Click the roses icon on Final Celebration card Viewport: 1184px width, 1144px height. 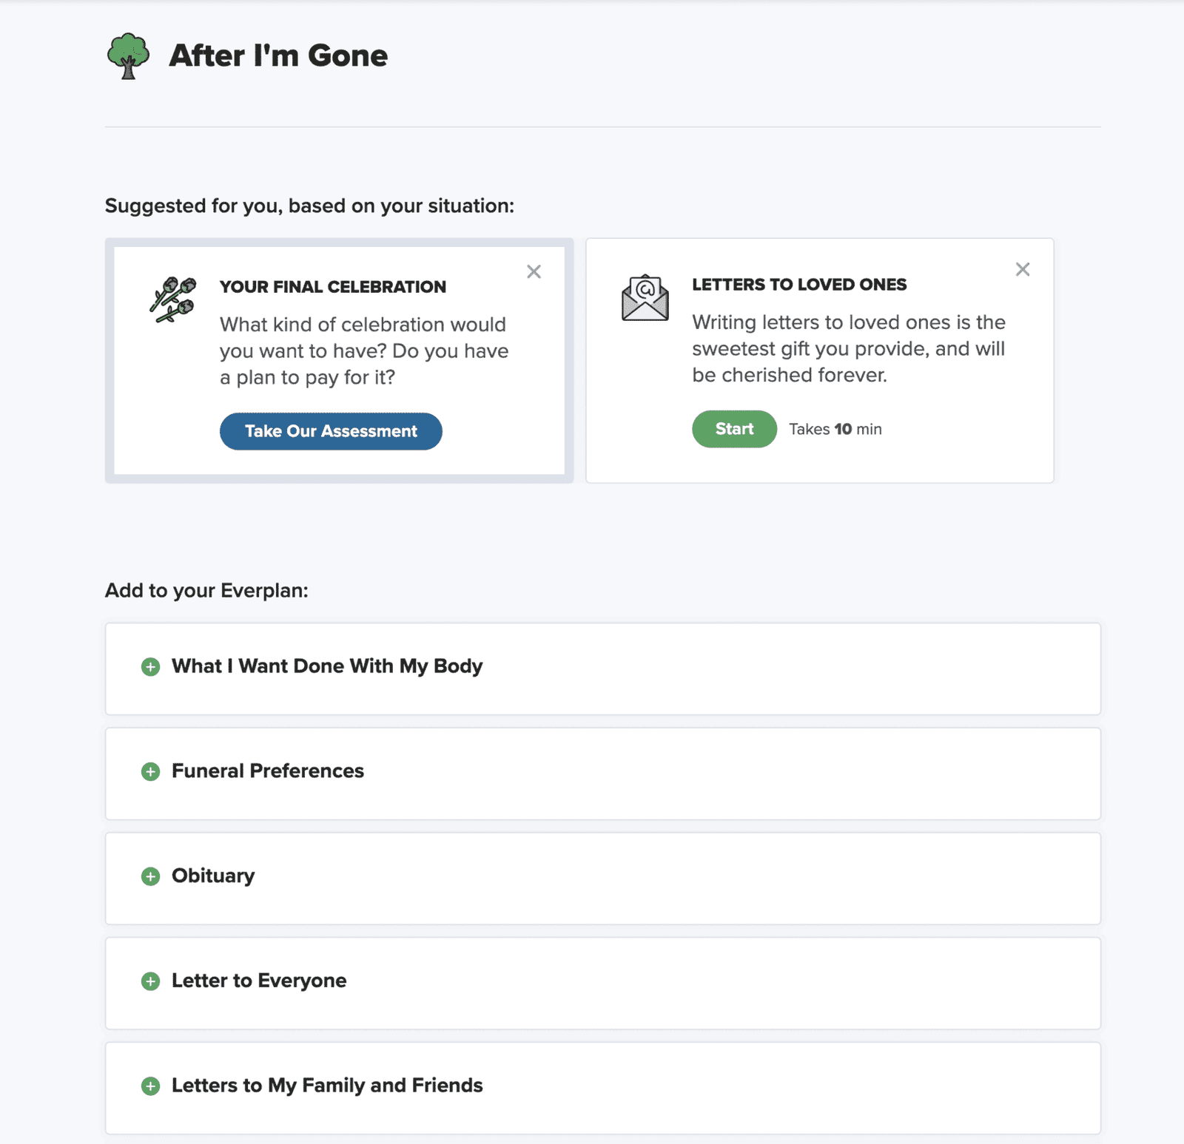coord(173,299)
